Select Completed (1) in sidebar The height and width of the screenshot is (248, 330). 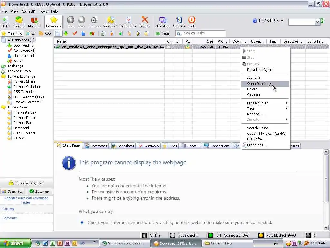click(24, 50)
